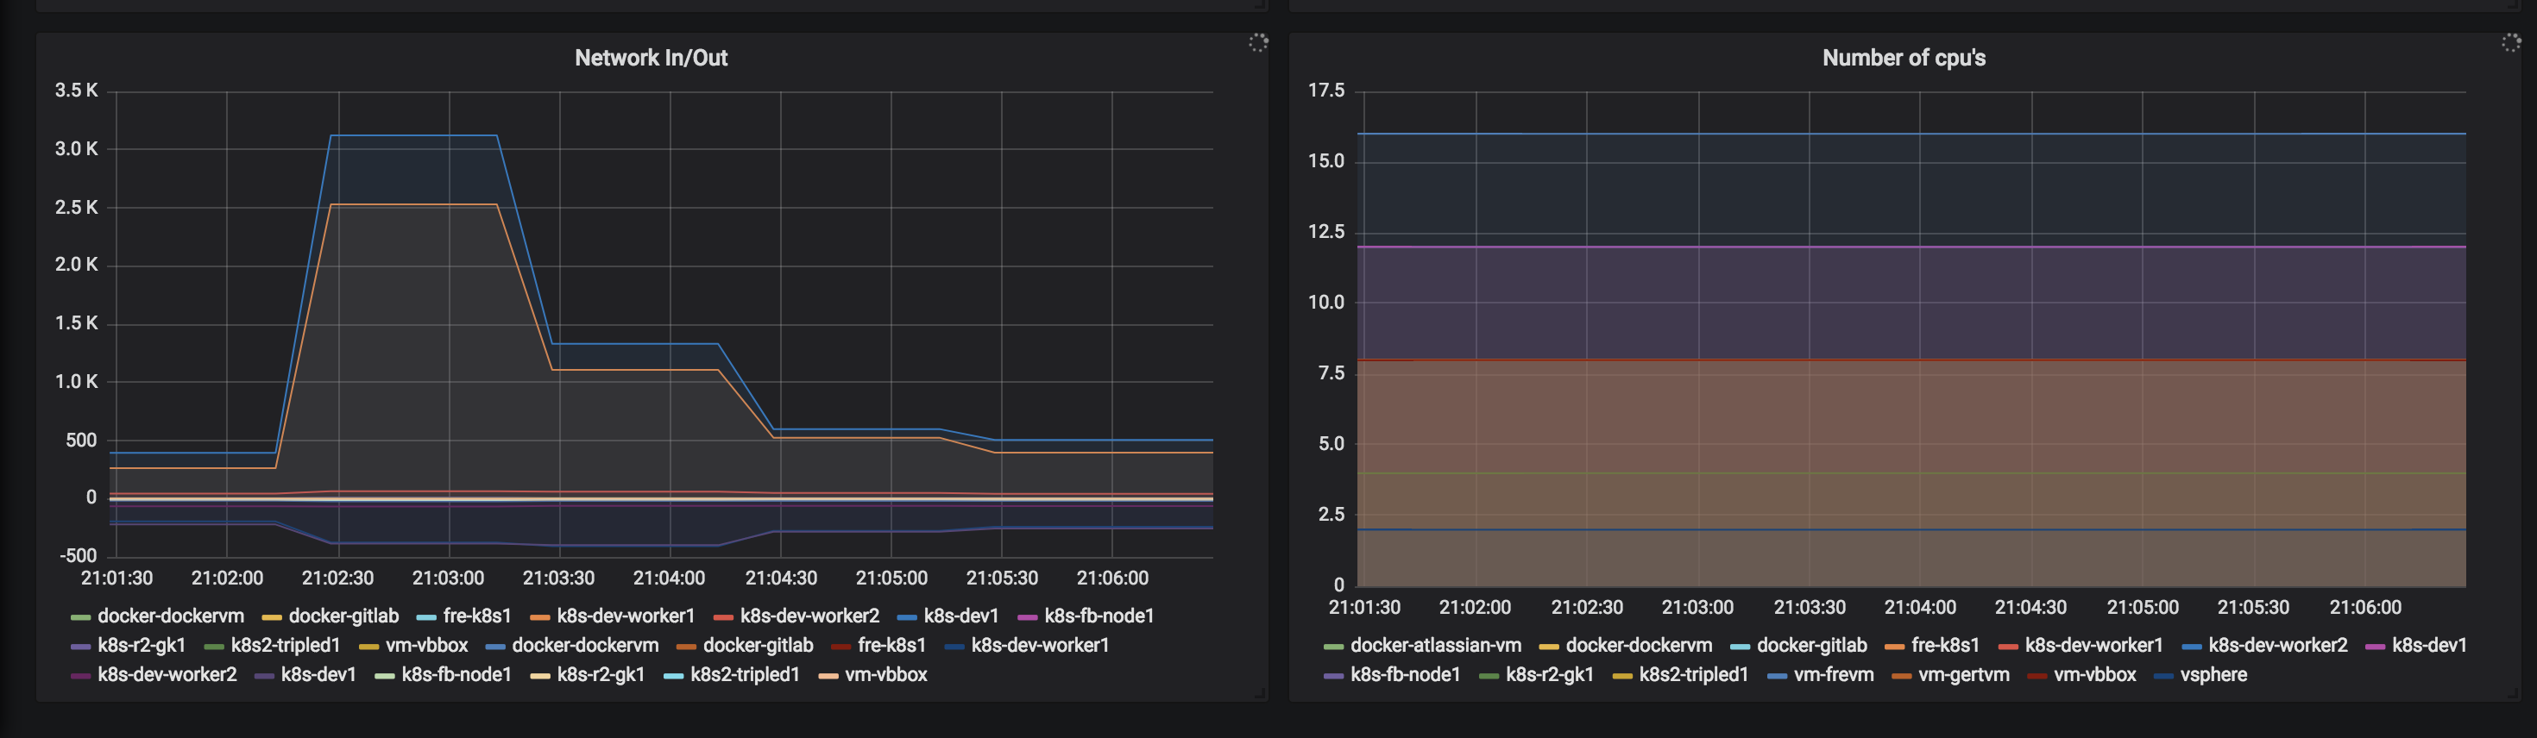Image resolution: width=2537 pixels, height=738 pixels.
Task: Click 21:06:00 time label in Number of cpu's chart
Action: 2364,608
